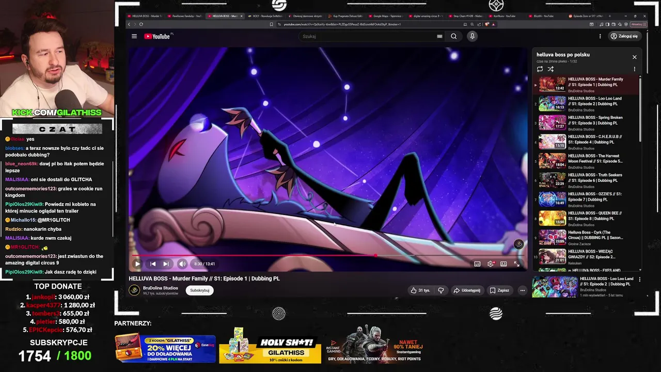Switch to Kup Pragmata Deluxe Edition tab
The width and height of the screenshot is (661, 372).
point(346,16)
